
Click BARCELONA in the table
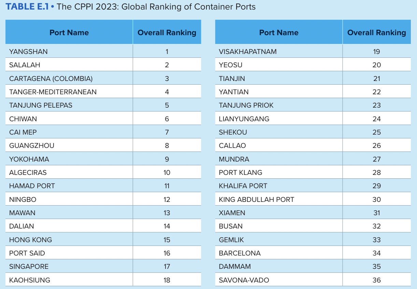point(240,253)
